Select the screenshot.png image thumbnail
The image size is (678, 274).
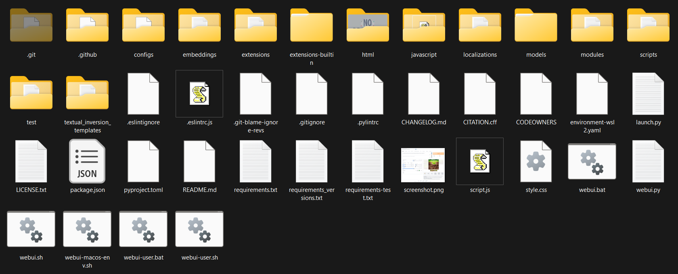point(423,165)
